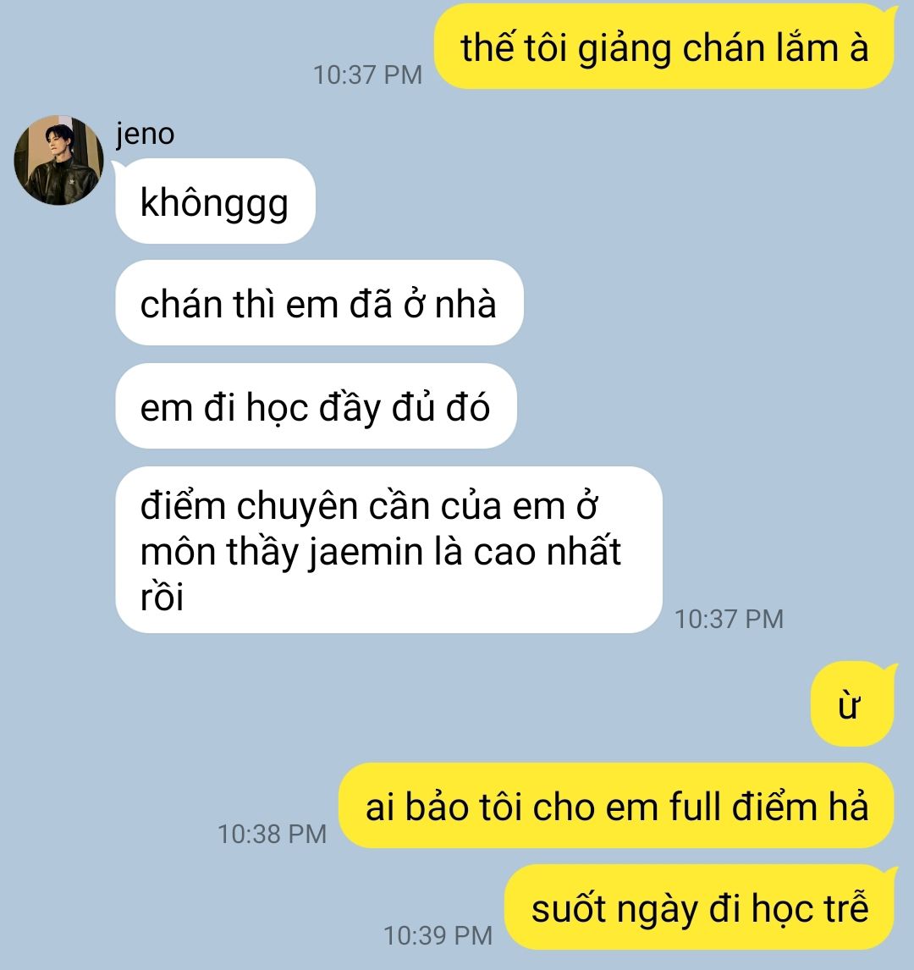Tap the 'ai bảo tôi cho em full điểm hả' bubble
This screenshot has height=970, width=914.
617,806
